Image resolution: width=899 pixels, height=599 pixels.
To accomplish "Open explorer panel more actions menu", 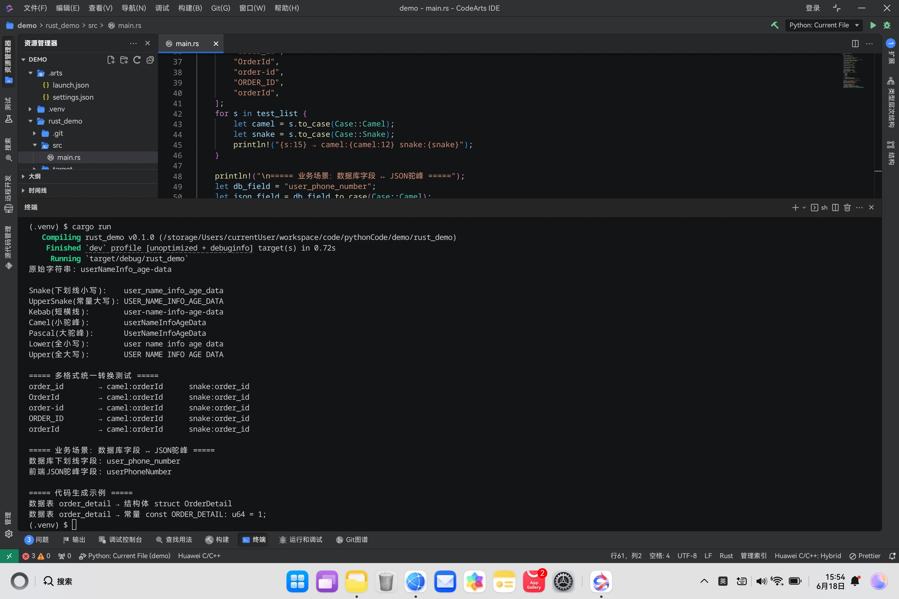I will 133,43.
